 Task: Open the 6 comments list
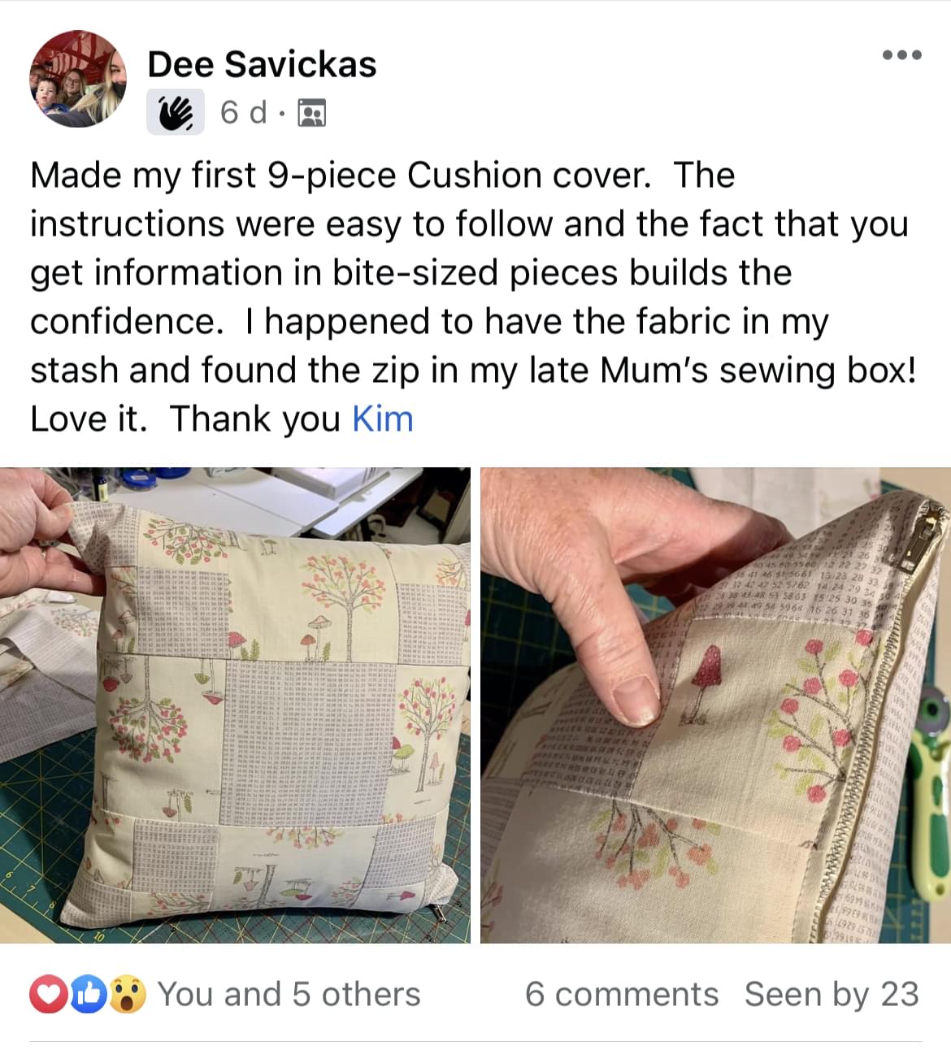point(622,995)
